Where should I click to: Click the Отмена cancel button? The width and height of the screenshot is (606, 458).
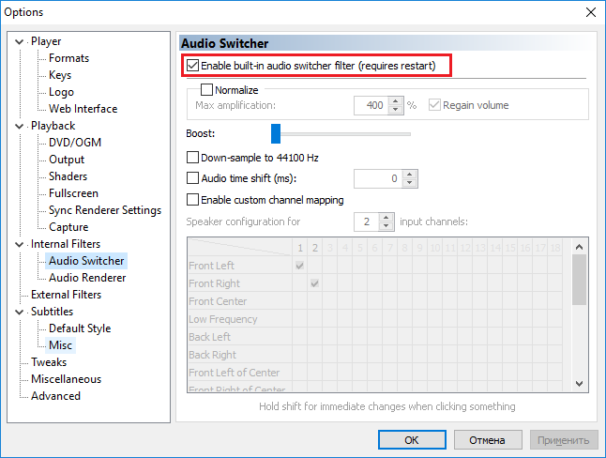pyautogui.click(x=486, y=439)
